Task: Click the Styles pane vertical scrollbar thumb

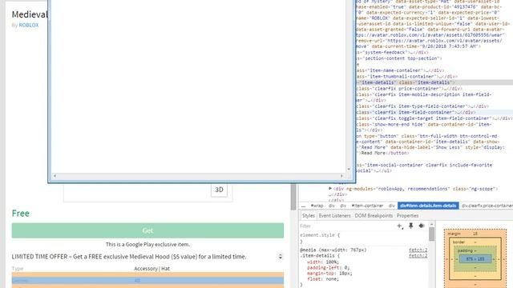Action: pyautogui.click(x=432, y=234)
